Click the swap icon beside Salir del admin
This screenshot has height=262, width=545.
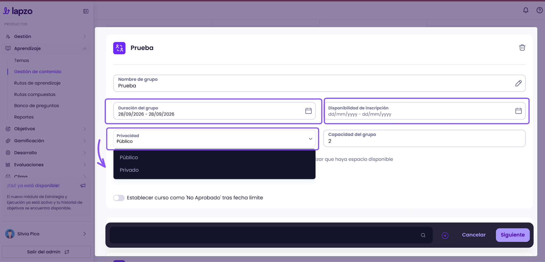coord(67,252)
